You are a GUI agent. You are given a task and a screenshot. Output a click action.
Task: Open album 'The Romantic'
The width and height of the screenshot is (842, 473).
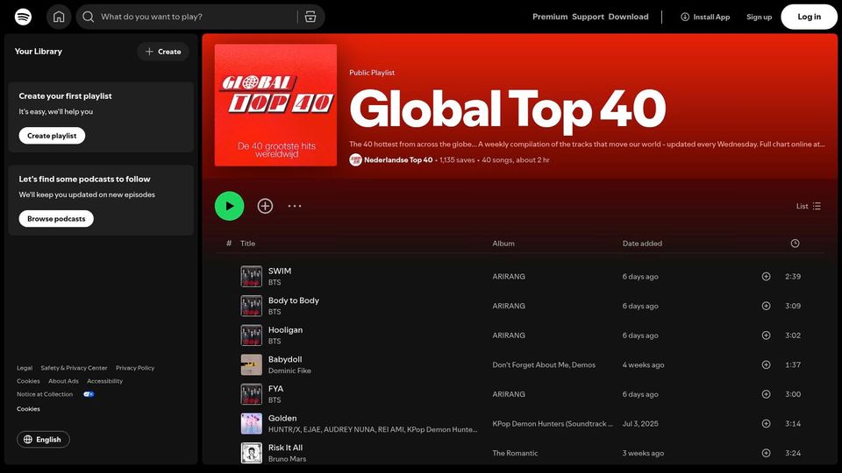(x=515, y=453)
